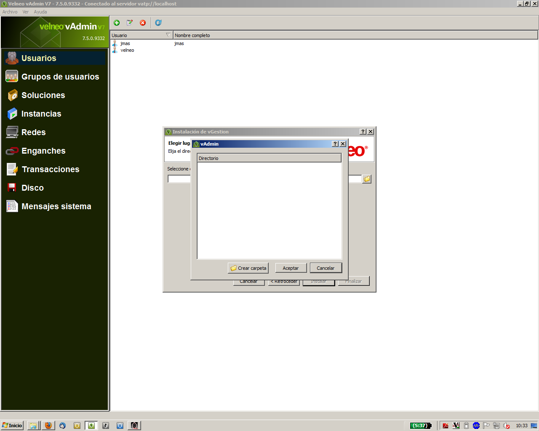Open the file explorer taskbar icon
Screen dimensions: 539x431
(x=33, y=426)
